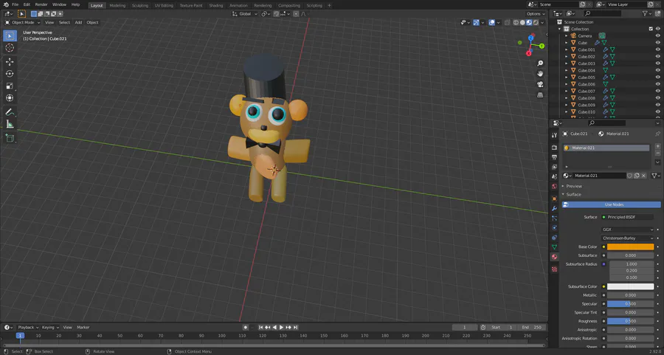This screenshot has width=664, height=355.
Task: Switch to rendered viewport shading
Action: click(x=536, y=22)
